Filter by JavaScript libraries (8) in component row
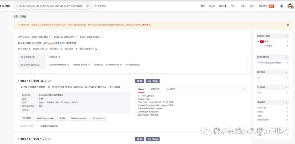 click(x=59, y=65)
